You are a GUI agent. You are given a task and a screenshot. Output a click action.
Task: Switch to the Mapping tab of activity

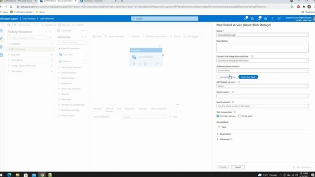click(130, 109)
